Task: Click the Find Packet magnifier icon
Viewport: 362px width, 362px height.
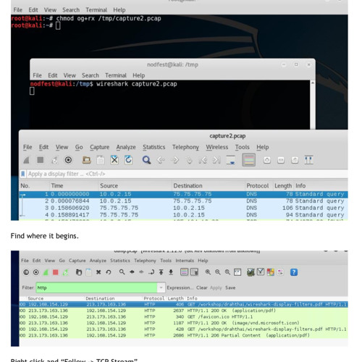Action: [146, 160]
